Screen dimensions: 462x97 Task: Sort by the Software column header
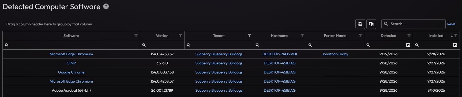pyautogui.click(x=71, y=36)
